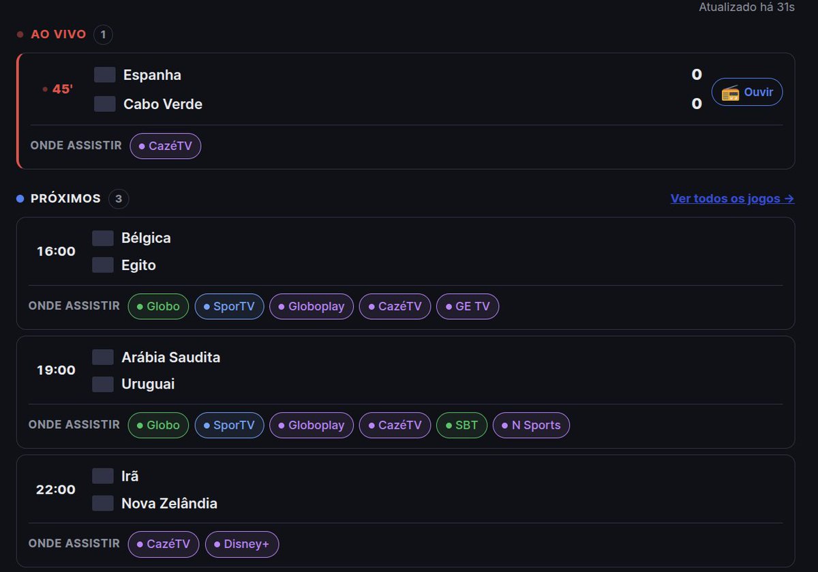The width and height of the screenshot is (818, 572).
Task: Click the Ouvir radio button for Espanha match
Action: point(747,92)
